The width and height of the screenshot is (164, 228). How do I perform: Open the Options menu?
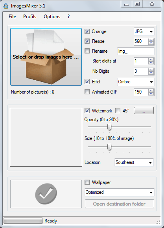[x=52, y=17]
